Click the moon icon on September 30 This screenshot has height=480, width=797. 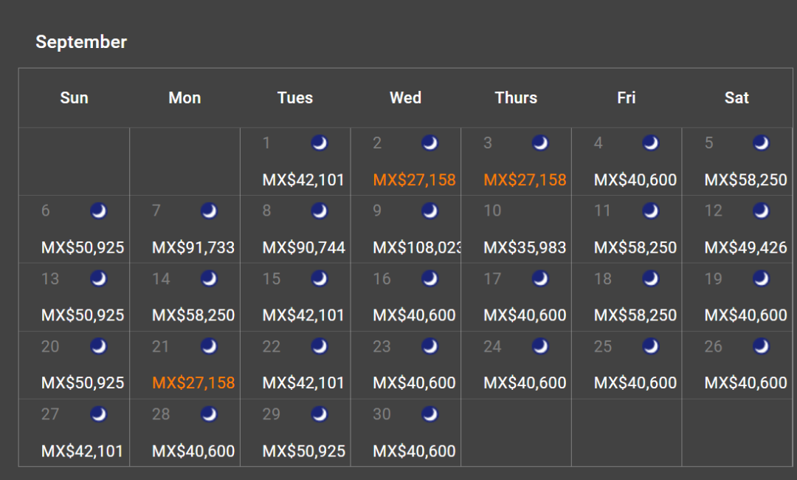(x=429, y=414)
